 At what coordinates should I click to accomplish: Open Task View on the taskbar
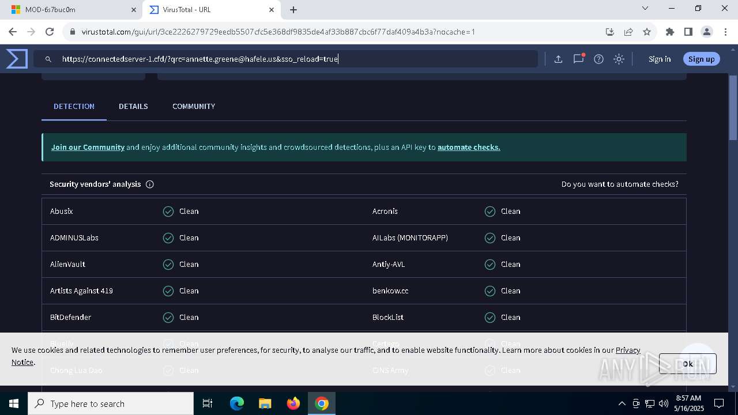(208, 403)
